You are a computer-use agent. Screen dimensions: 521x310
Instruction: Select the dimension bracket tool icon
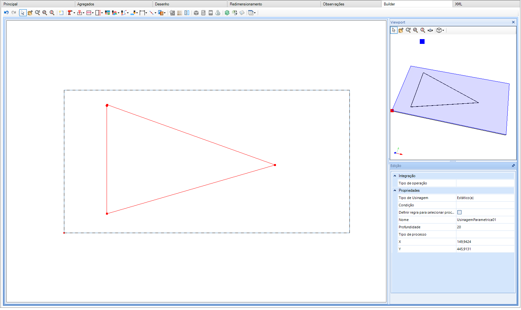coord(142,13)
